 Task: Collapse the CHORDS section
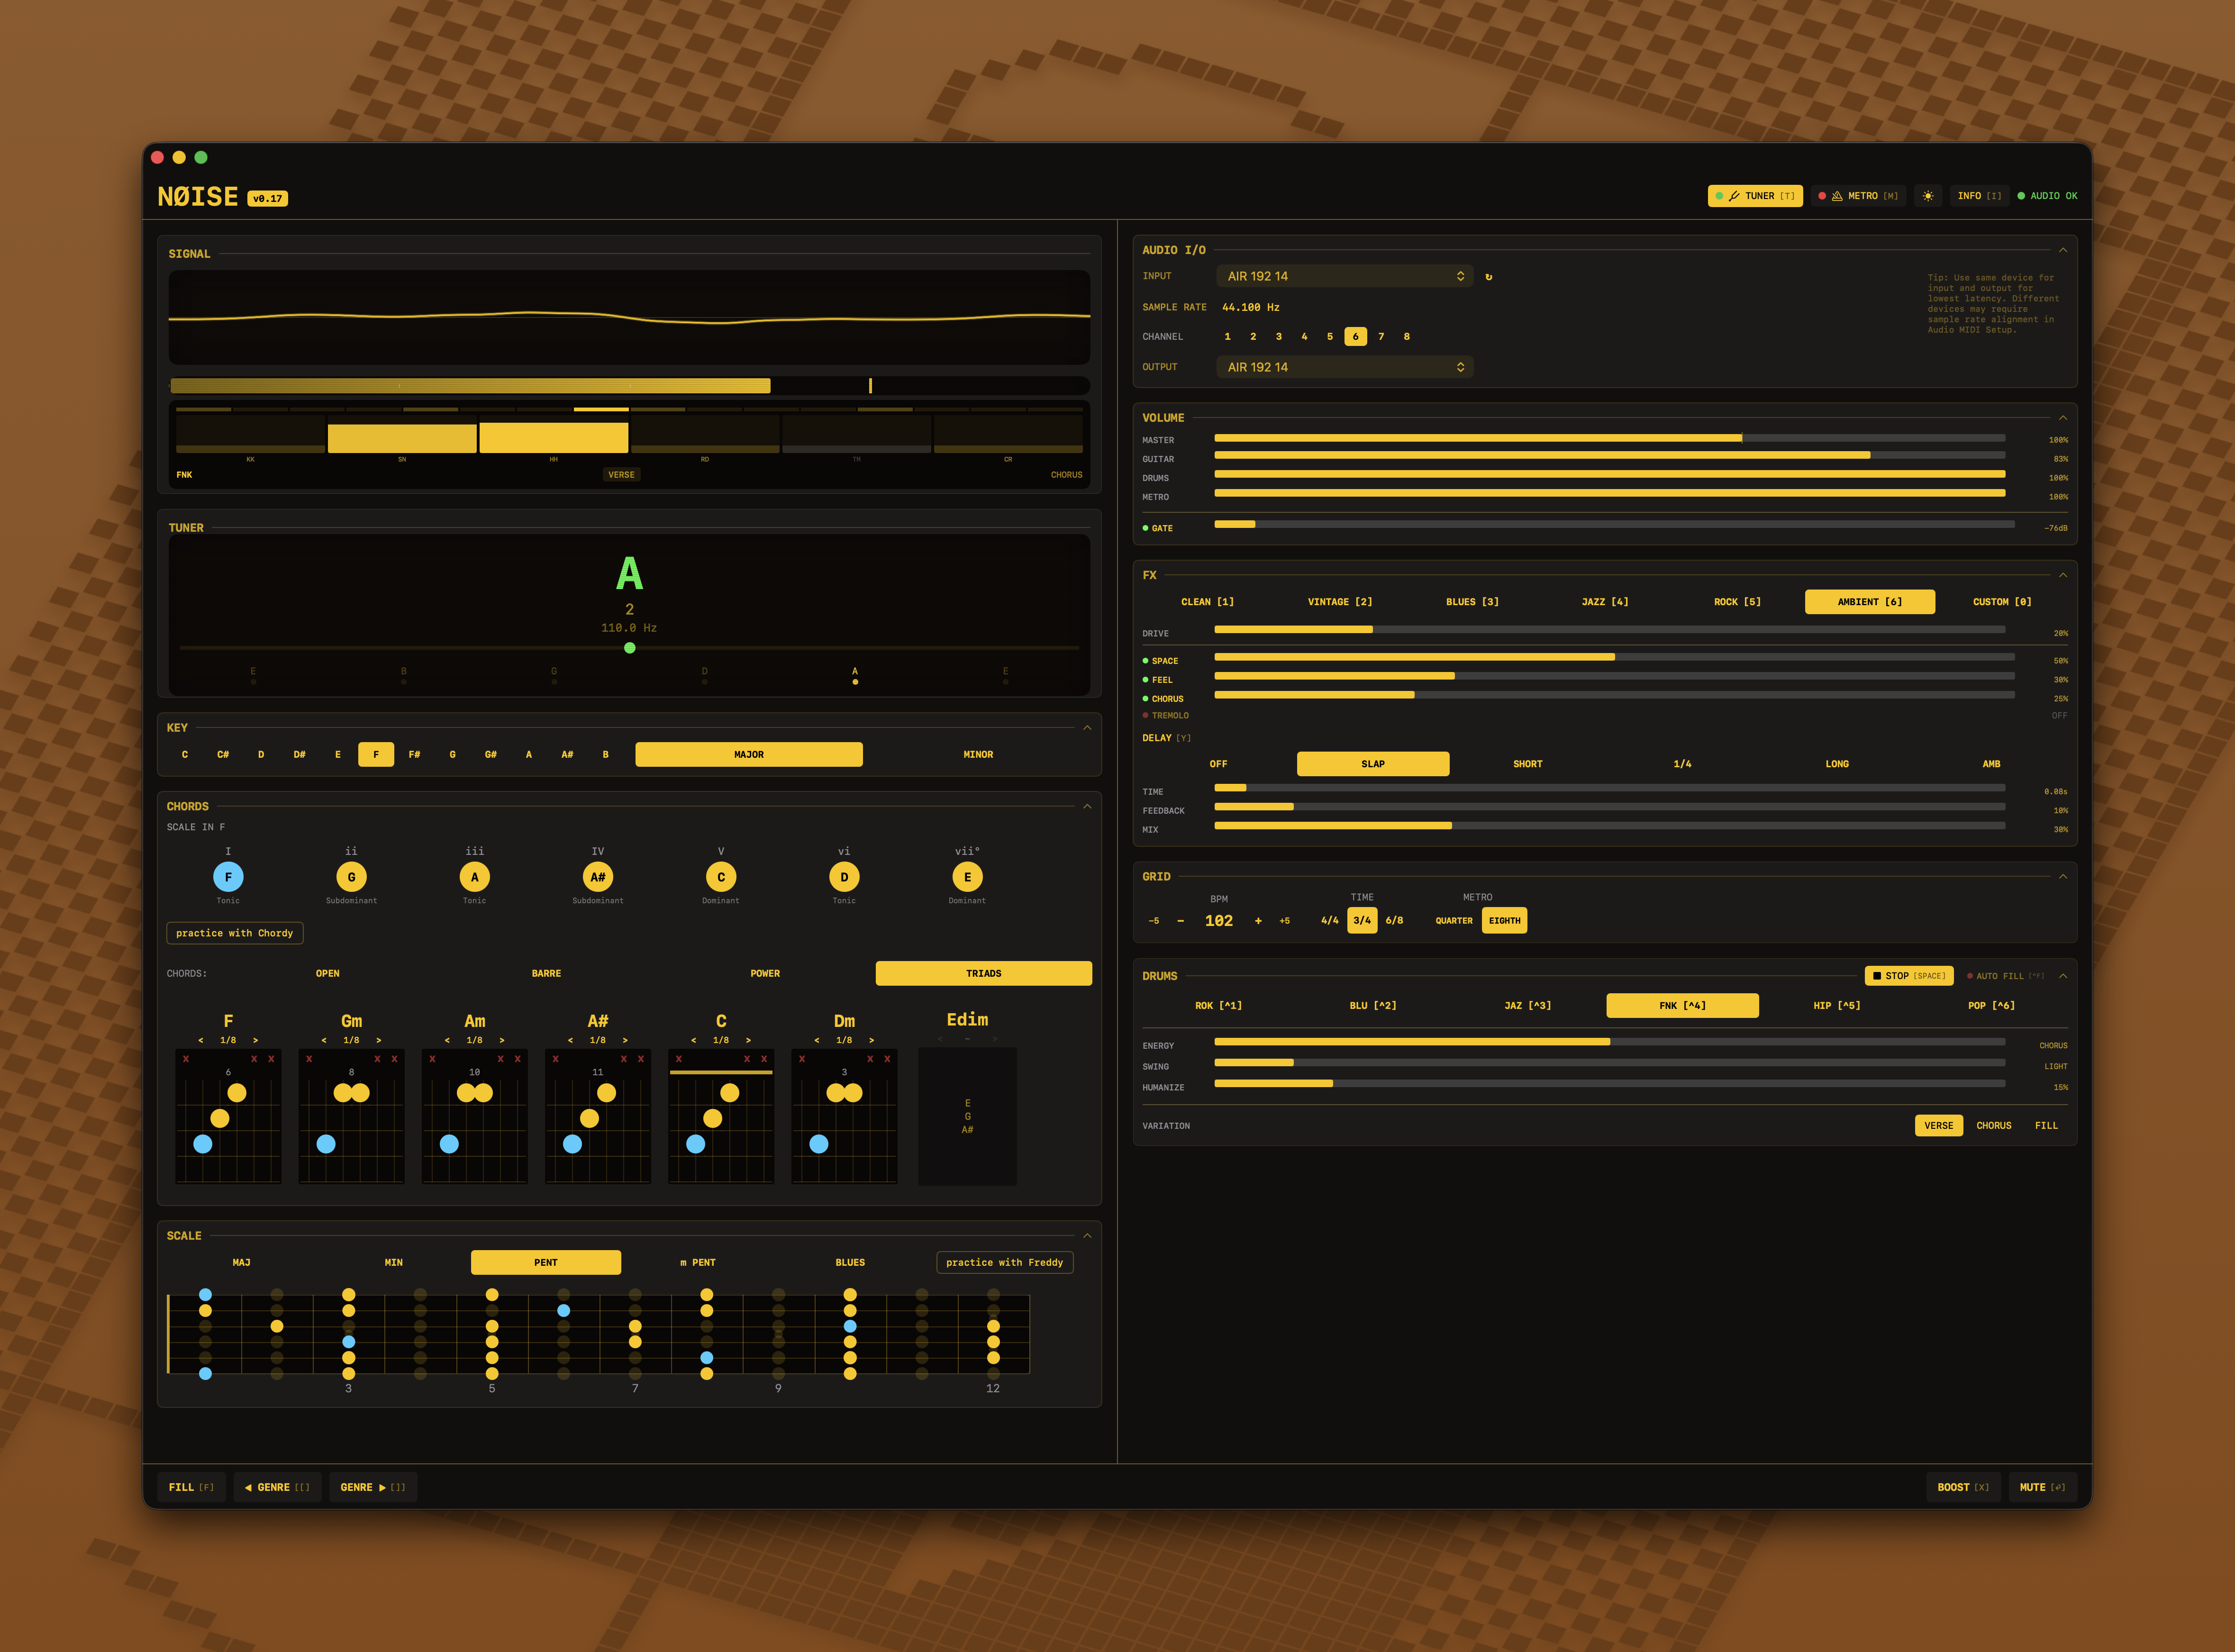pos(1086,806)
